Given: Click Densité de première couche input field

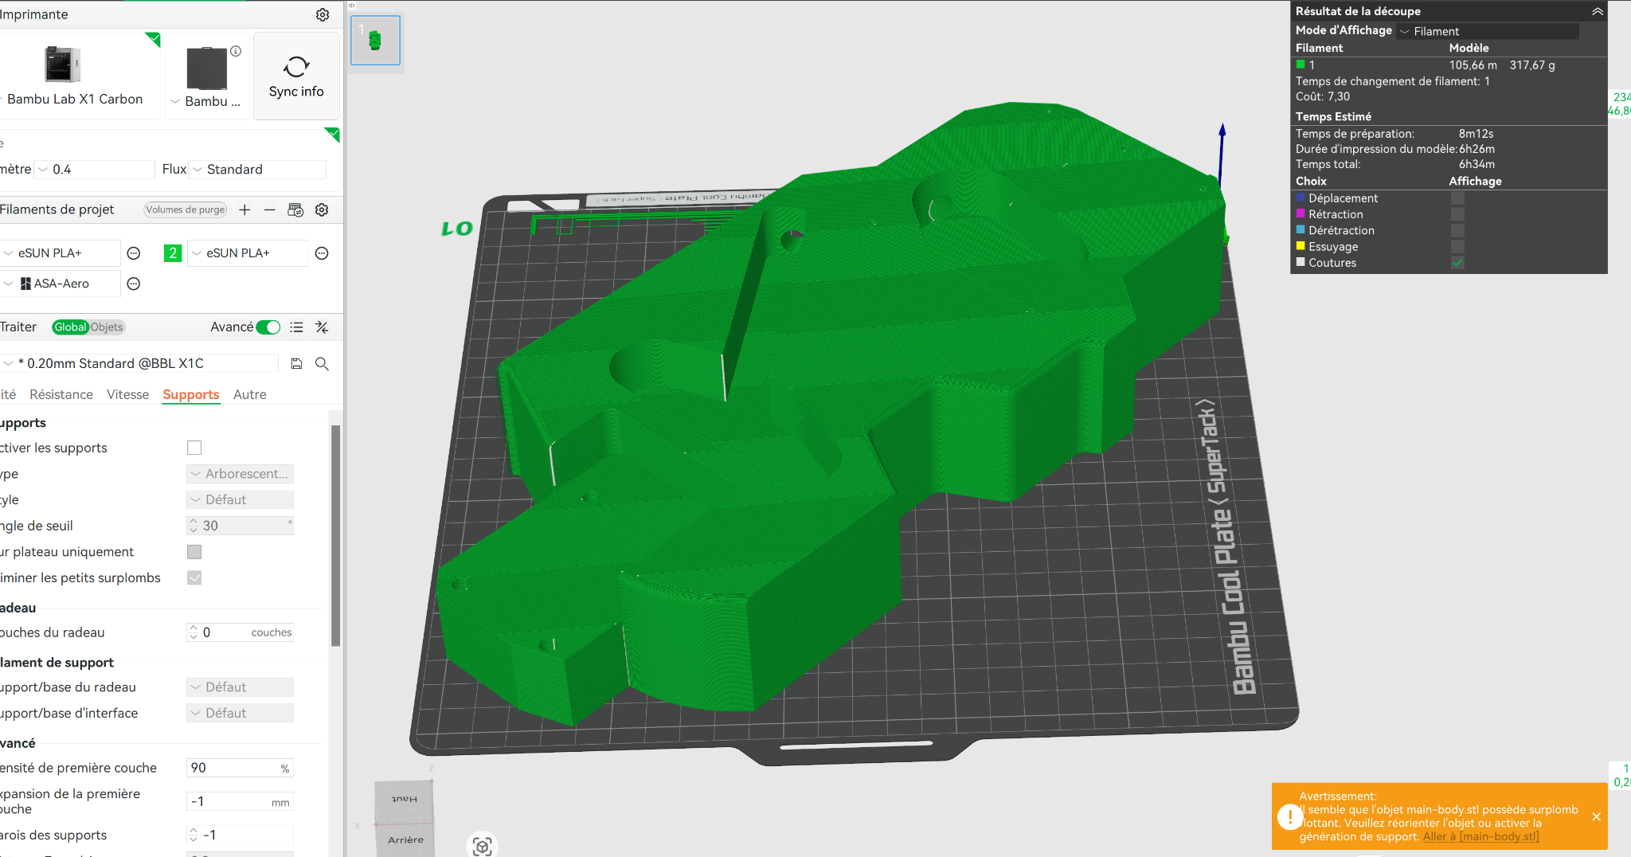Looking at the screenshot, I should coord(240,768).
